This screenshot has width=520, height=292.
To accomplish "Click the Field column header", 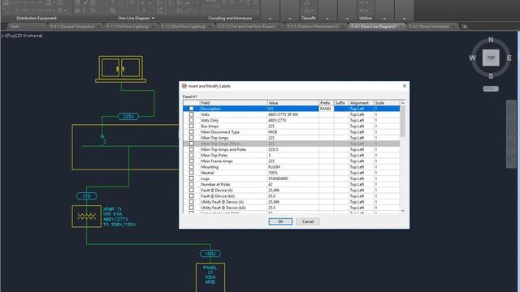I will [x=233, y=103].
